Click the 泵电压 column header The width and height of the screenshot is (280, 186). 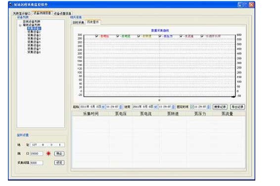[x=121, y=114]
